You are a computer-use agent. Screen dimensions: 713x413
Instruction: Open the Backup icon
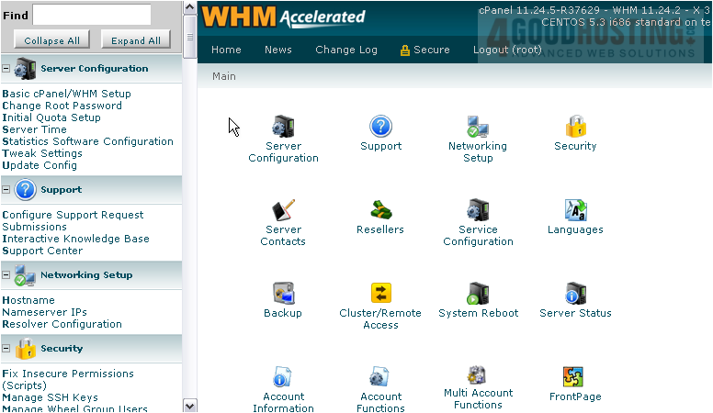[283, 294]
